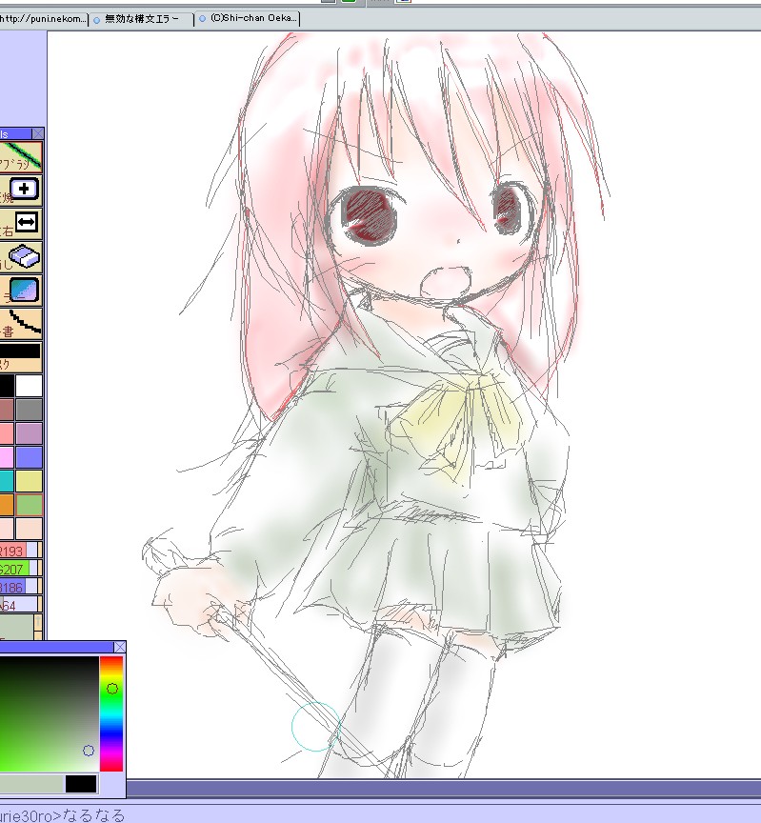
Task: Choose the light green palette swatch
Action: click(x=30, y=505)
